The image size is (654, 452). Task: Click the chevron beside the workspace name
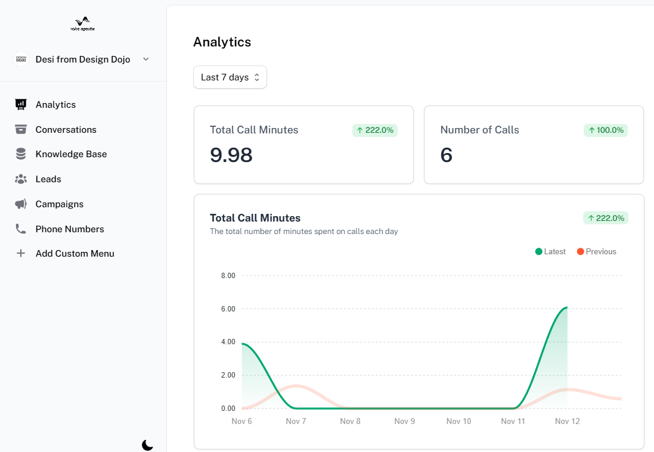coord(146,59)
